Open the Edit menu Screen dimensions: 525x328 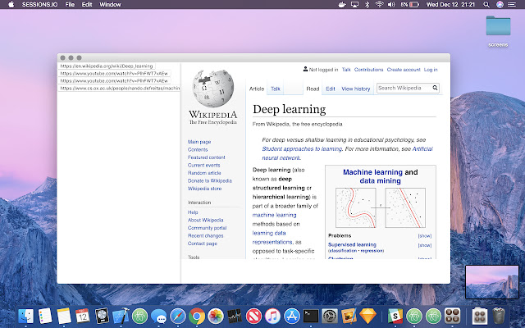coord(87,4)
